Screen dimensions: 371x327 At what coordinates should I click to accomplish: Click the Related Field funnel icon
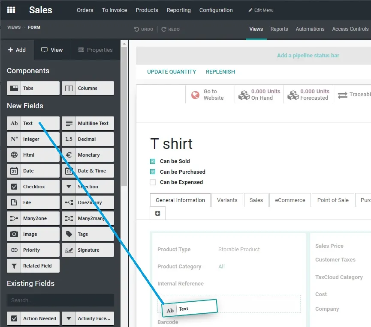click(15, 266)
